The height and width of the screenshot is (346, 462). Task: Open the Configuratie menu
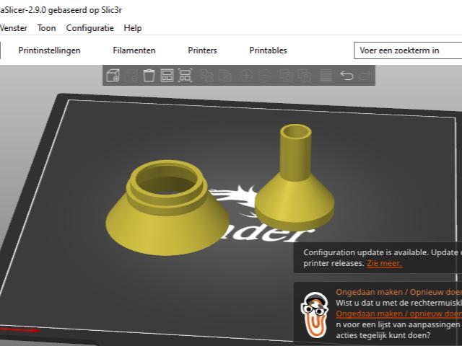click(x=90, y=28)
